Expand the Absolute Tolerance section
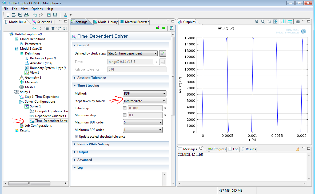The height and width of the screenshot is (194, 315). point(91,78)
